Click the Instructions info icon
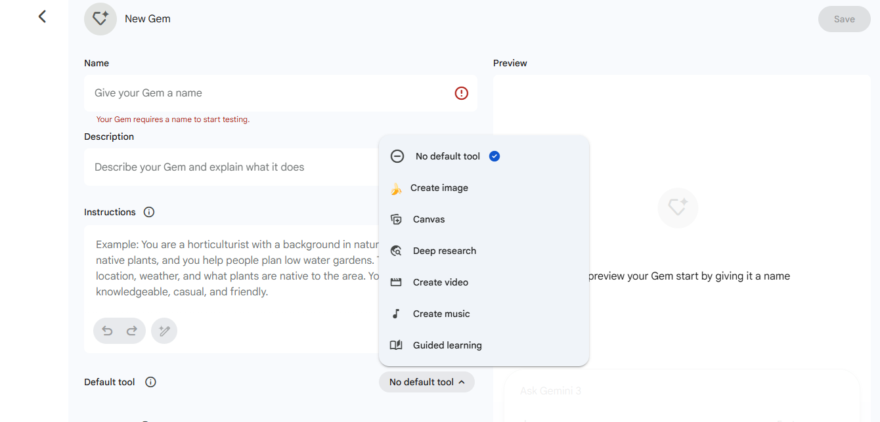The width and height of the screenshot is (880, 422). (x=149, y=212)
